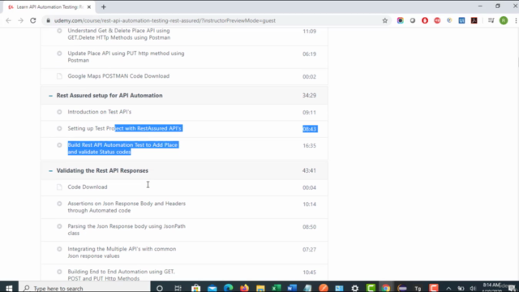Click the 43:41 section duration
This screenshot has height=292, width=519.
tap(309, 170)
